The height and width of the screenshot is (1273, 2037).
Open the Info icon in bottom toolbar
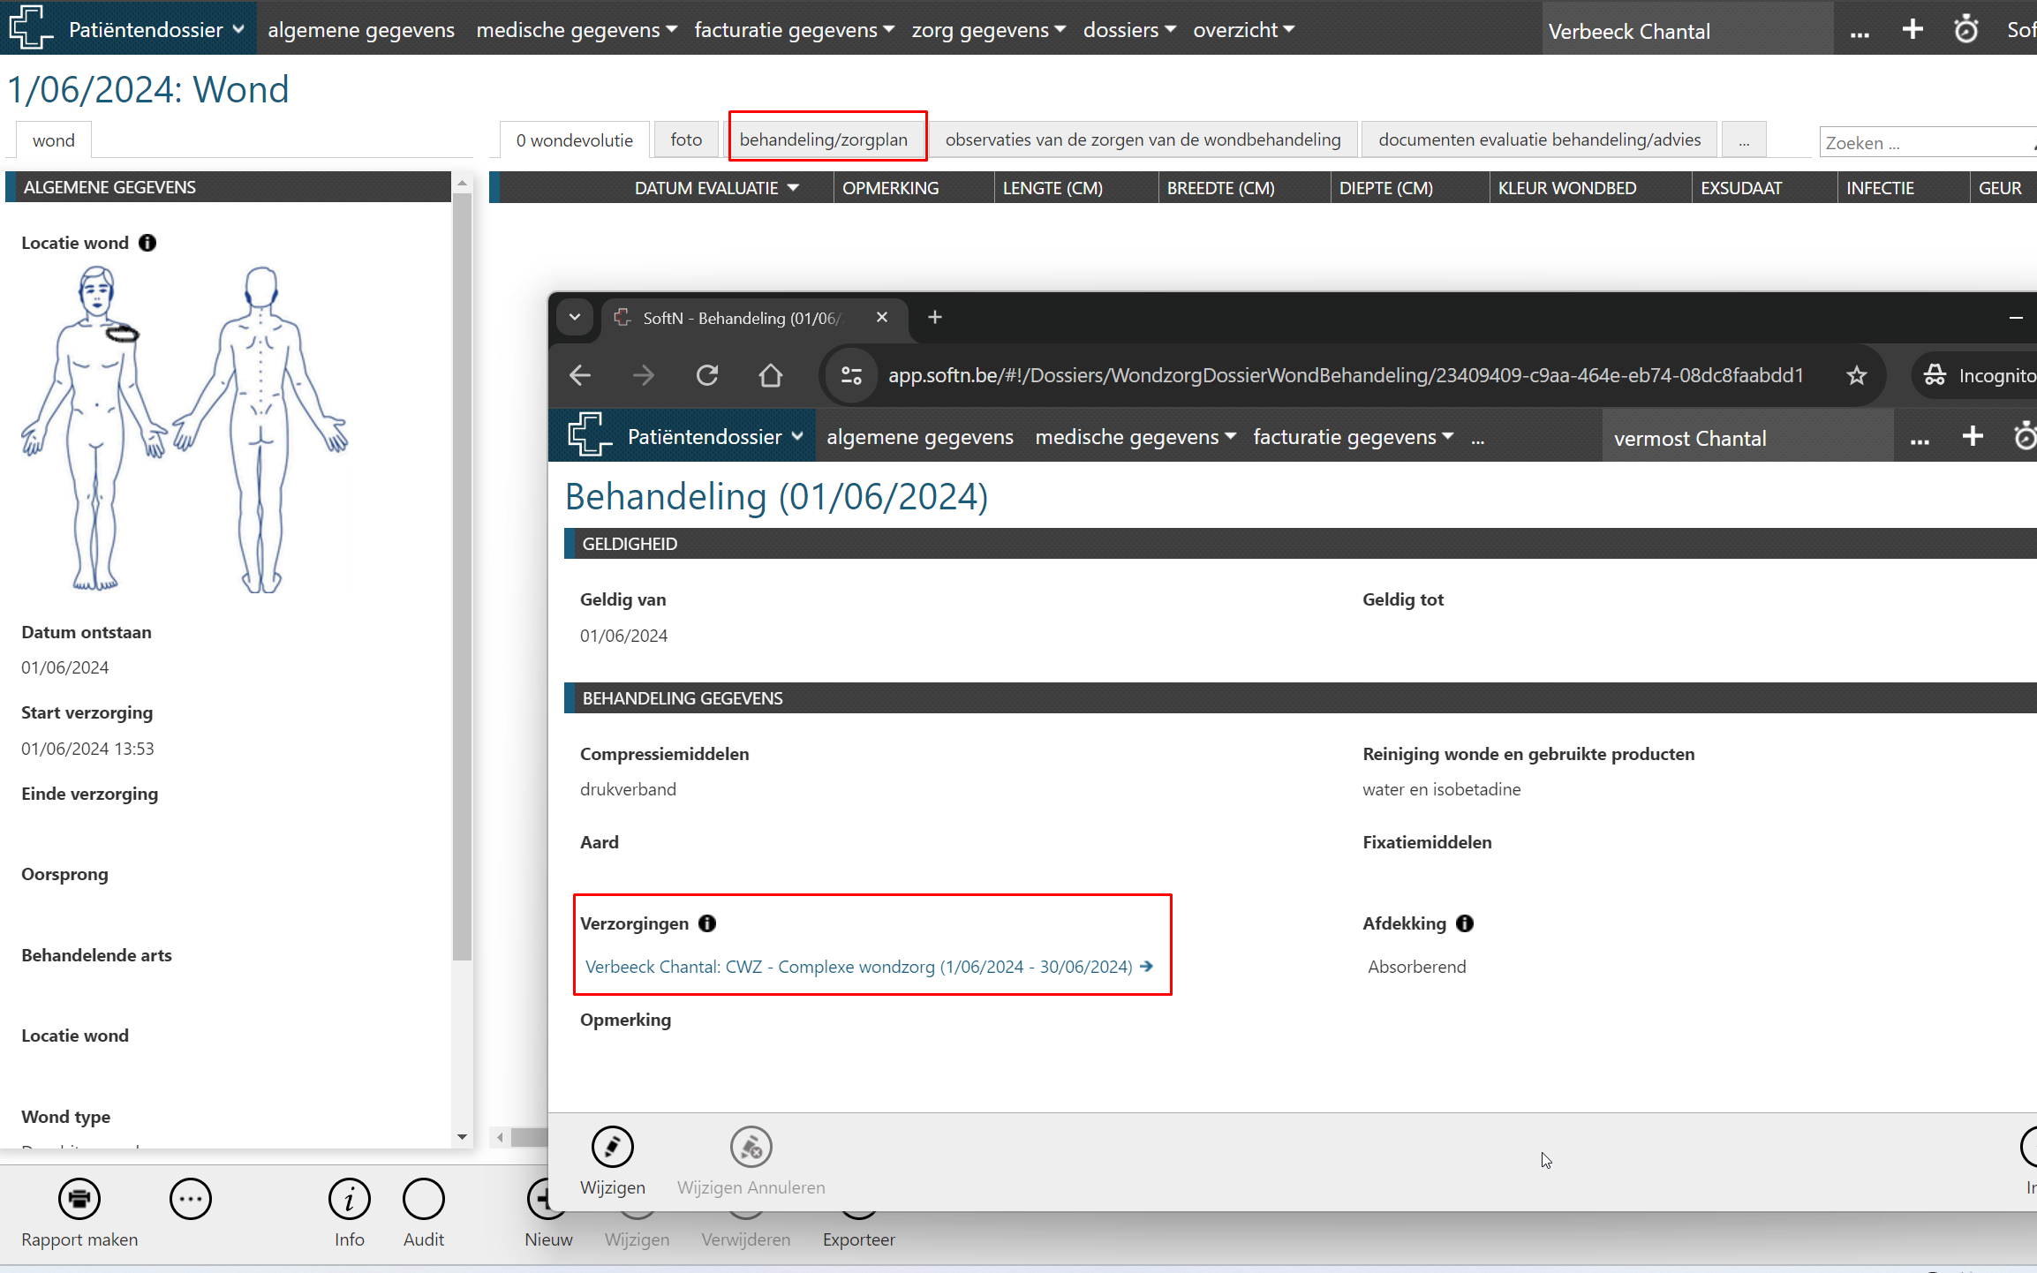(349, 1199)
